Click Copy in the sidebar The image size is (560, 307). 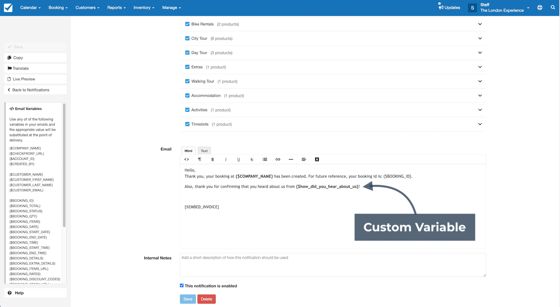pos(36,57)
